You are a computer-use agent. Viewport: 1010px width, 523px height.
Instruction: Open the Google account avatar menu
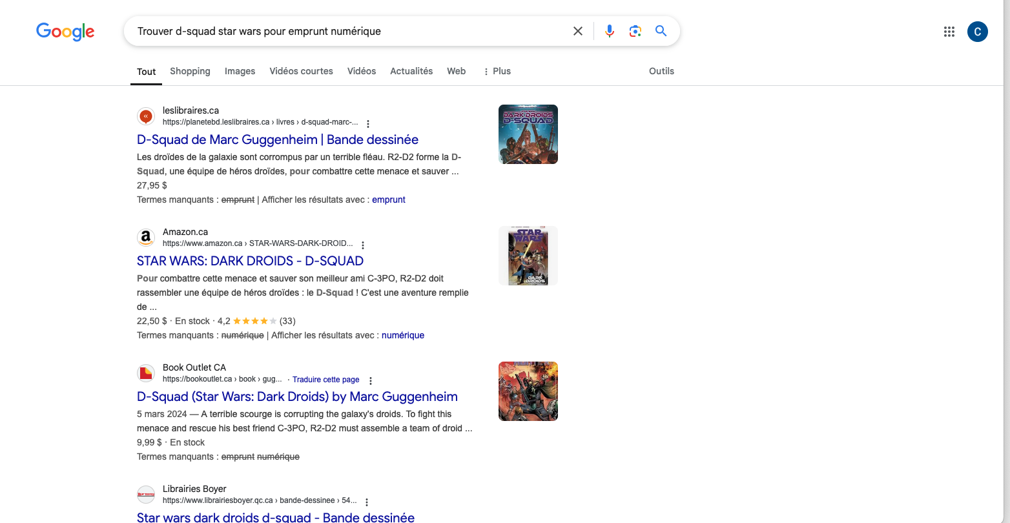coord(977,32)
